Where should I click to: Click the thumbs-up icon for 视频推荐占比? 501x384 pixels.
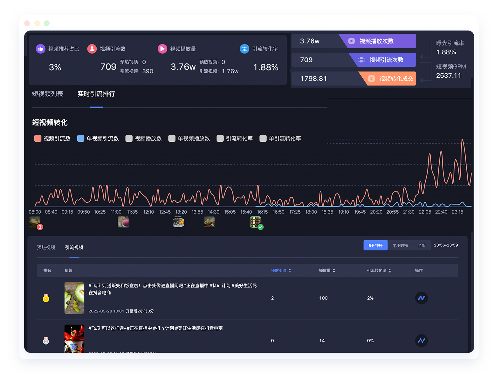pos(41,49)
